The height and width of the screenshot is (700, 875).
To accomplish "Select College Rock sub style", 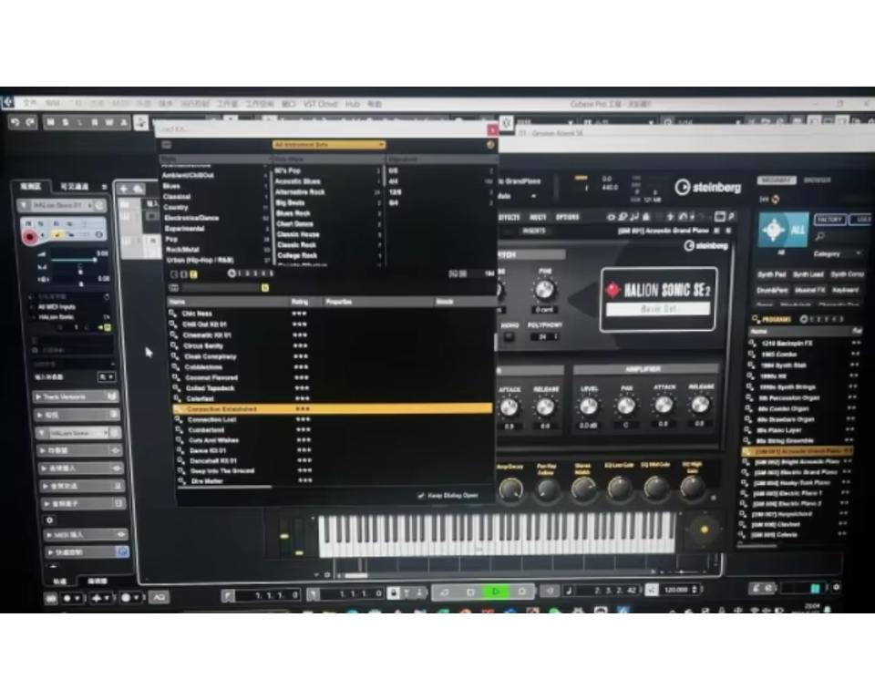I will pos(297,255).
